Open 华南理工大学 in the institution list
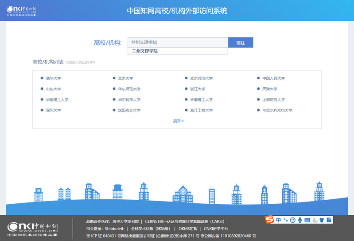 57,100
